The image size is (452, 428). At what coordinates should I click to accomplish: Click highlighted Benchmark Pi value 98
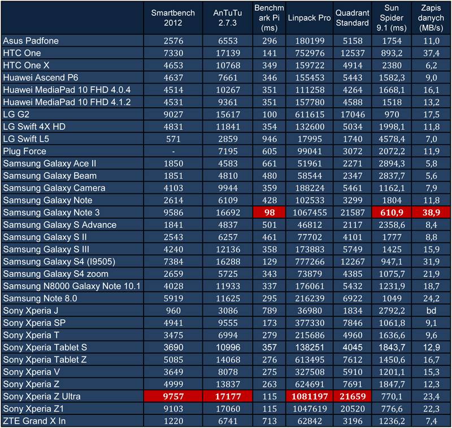click(270, 213)
